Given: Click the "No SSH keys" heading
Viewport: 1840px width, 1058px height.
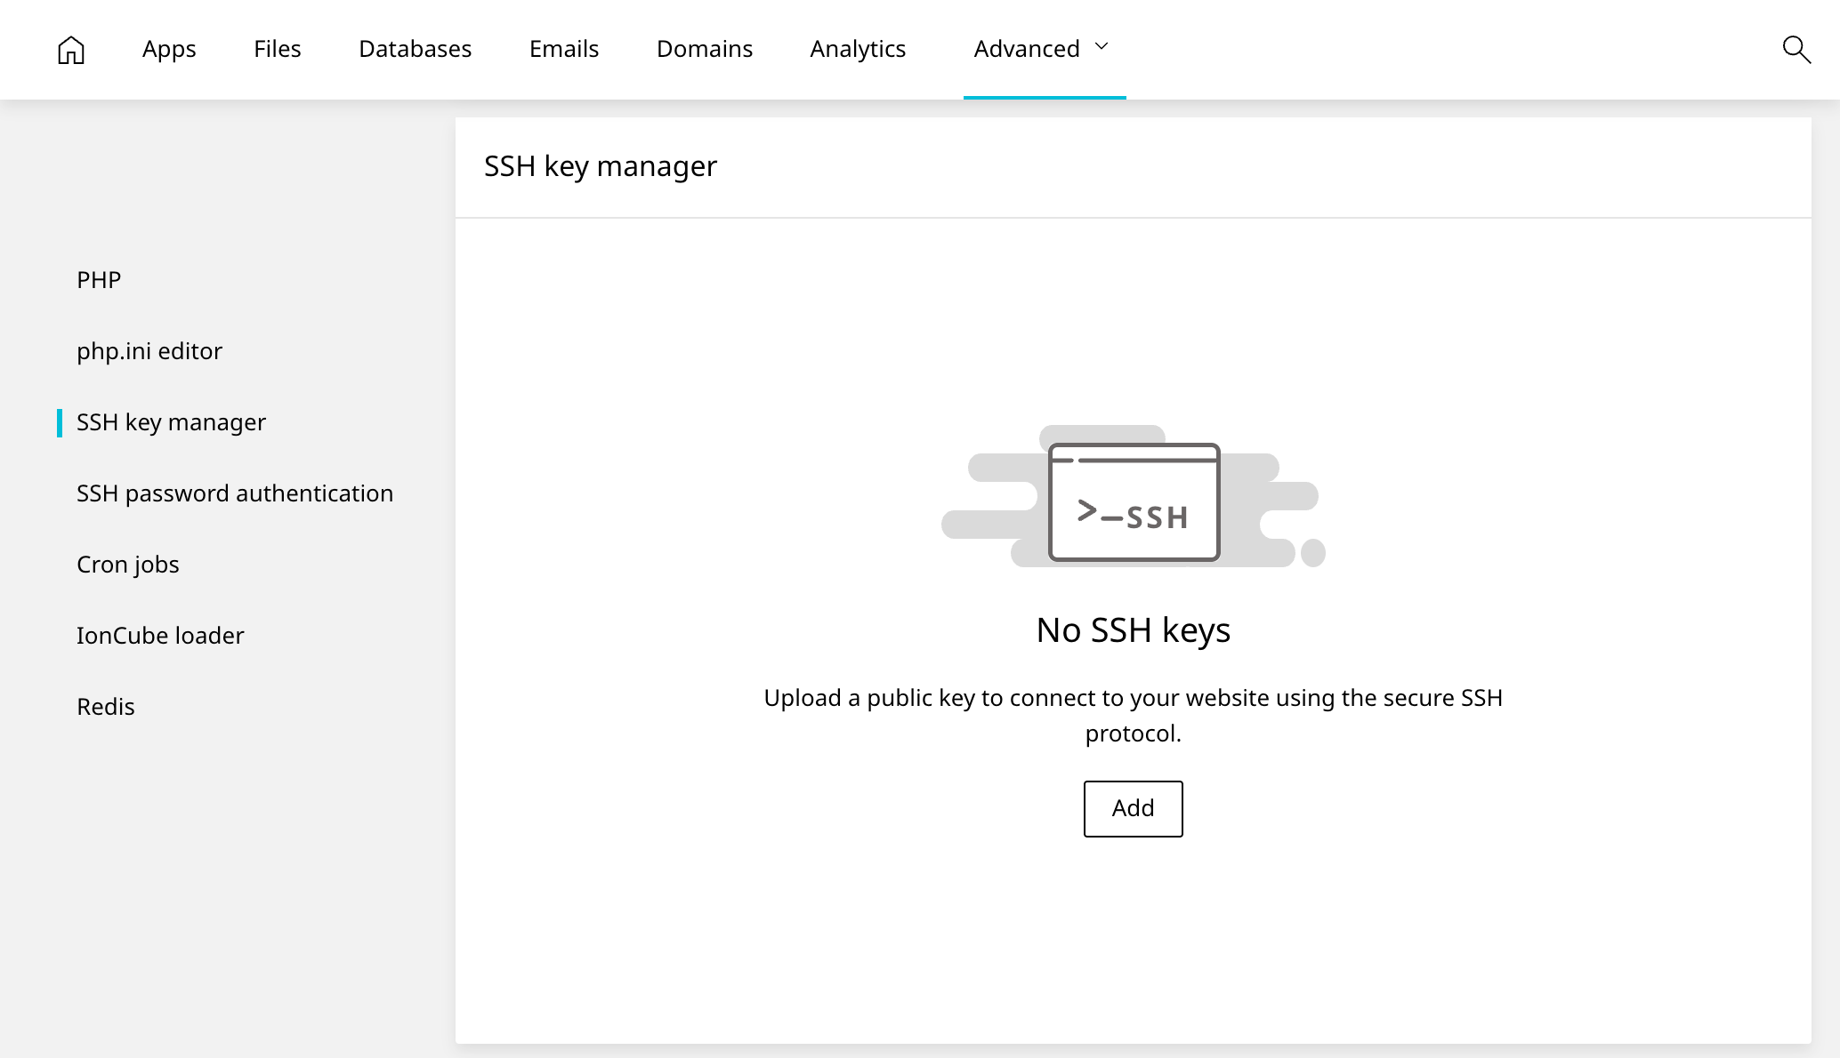Looking at the screenshot, I should pos(1133,630).
